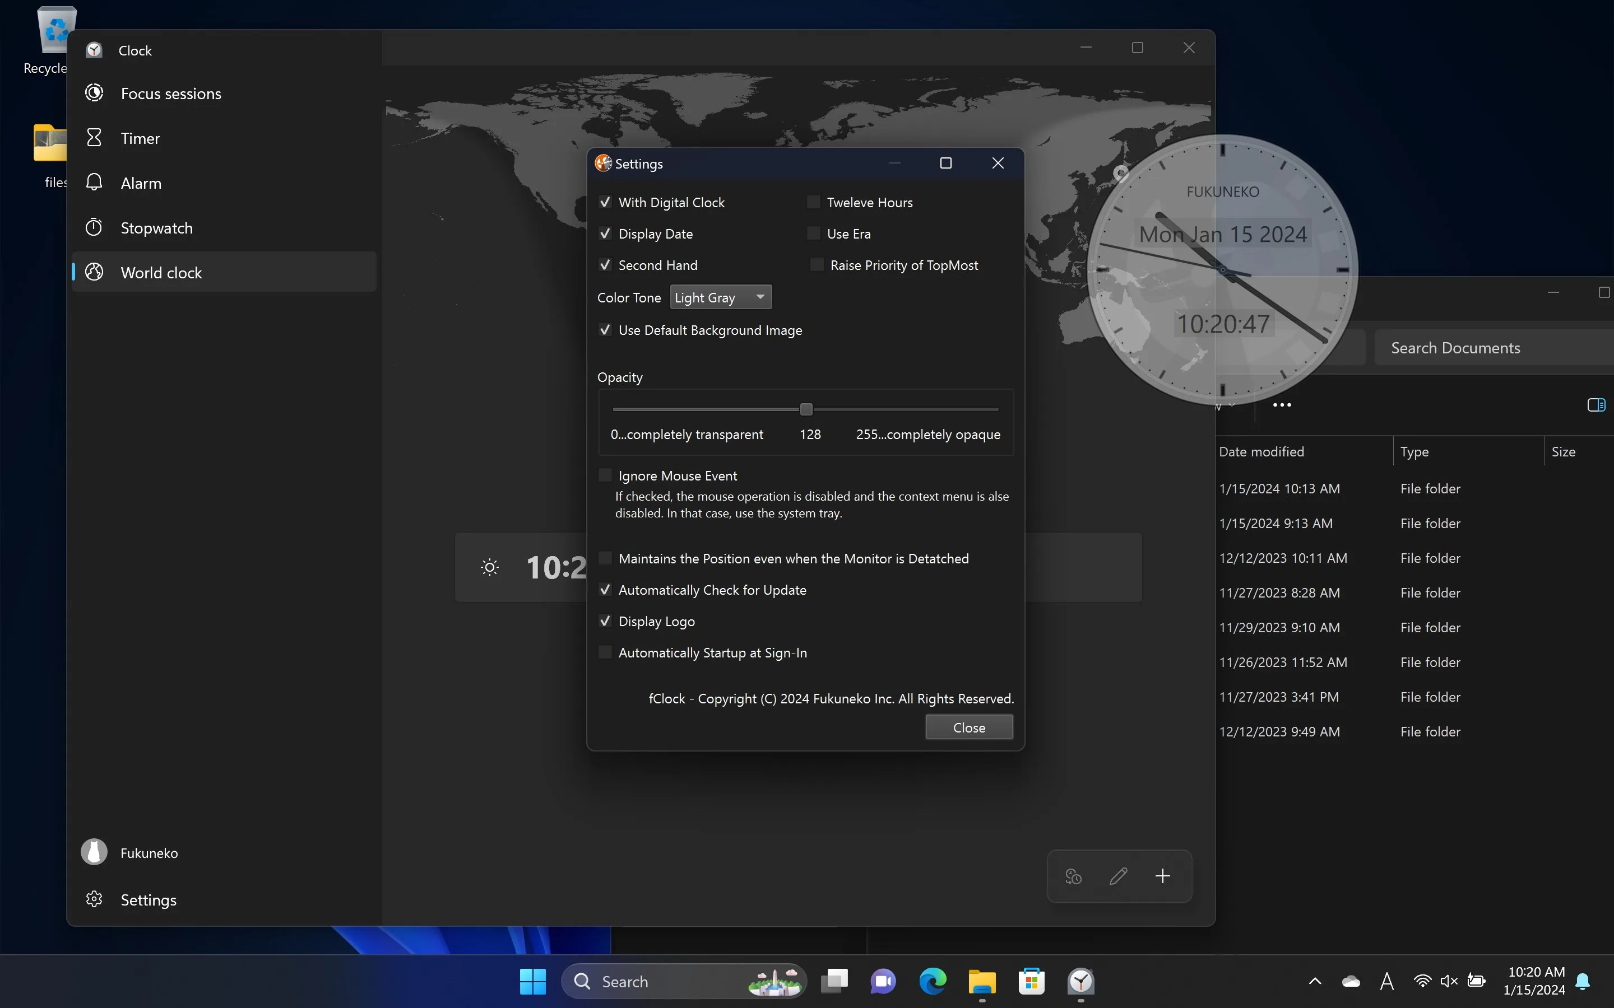Image resolution: width=1614 pixels, height=1008 pixels.
Task: Open the Wi-Fi network tray icon
Action: [1422, 981]
